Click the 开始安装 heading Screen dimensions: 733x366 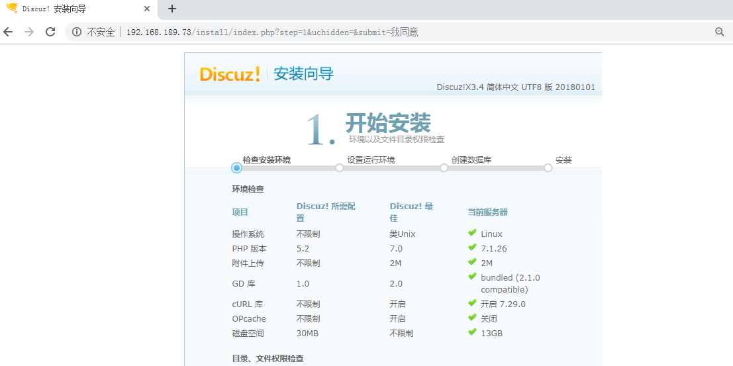point(388,123)
